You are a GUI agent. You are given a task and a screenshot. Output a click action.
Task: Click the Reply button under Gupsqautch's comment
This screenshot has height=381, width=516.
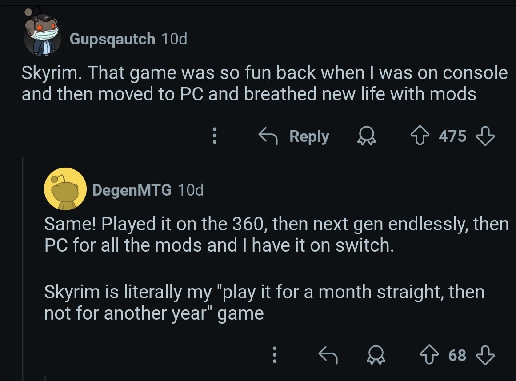tap(295, 136)
